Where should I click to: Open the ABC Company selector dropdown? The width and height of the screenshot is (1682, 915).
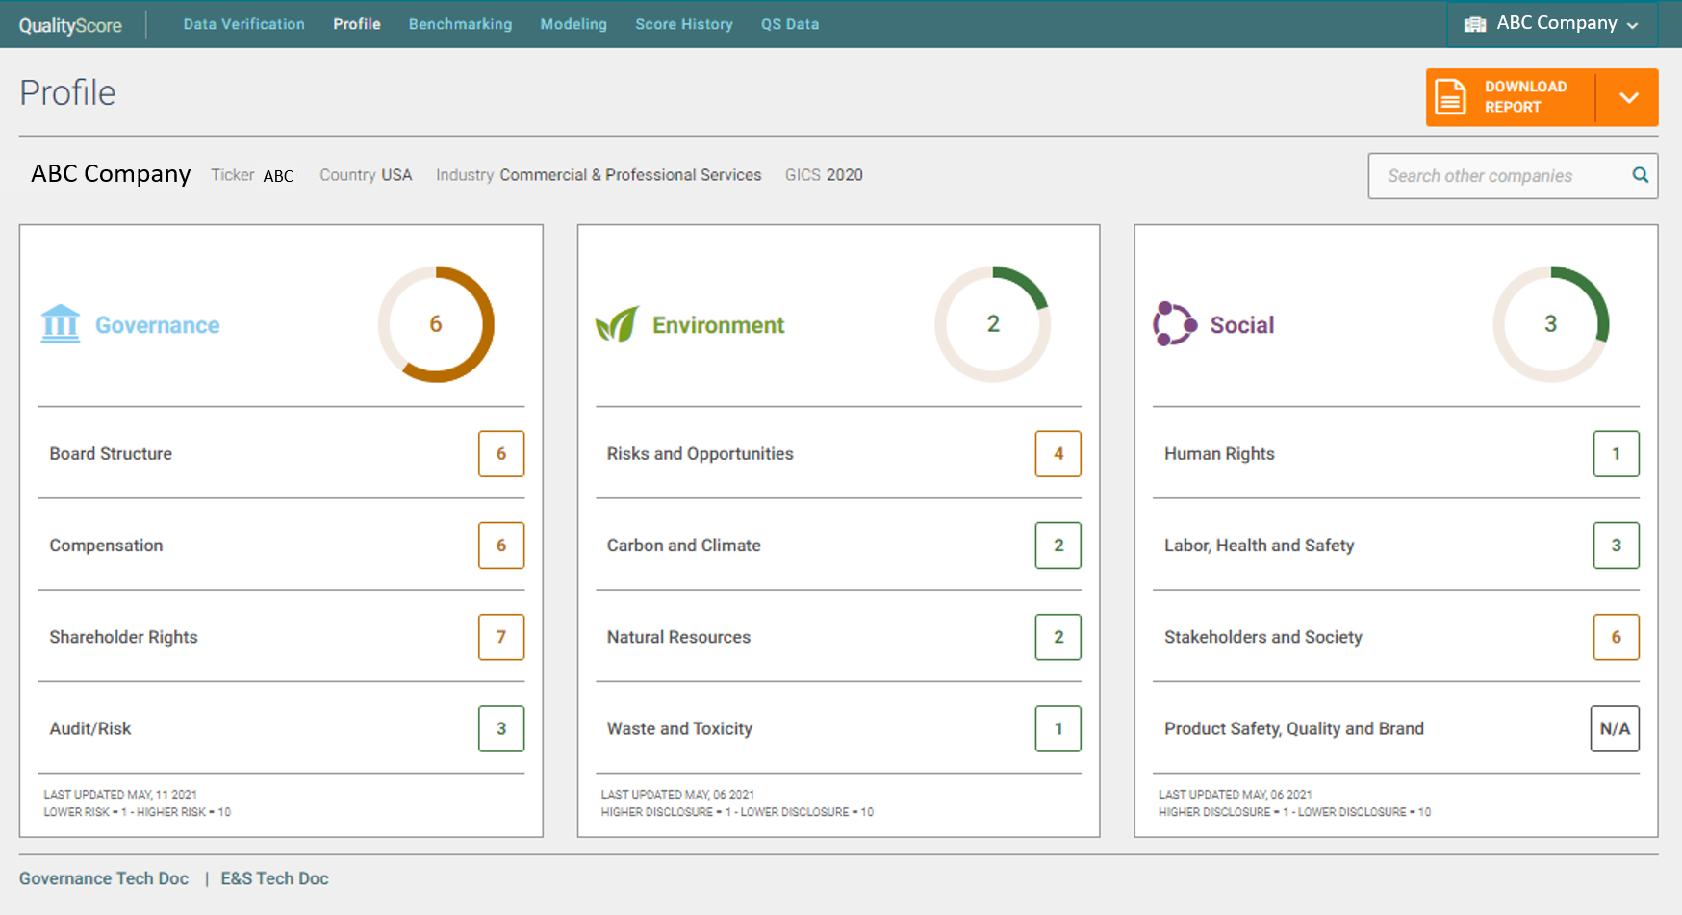pos(1552,24)
